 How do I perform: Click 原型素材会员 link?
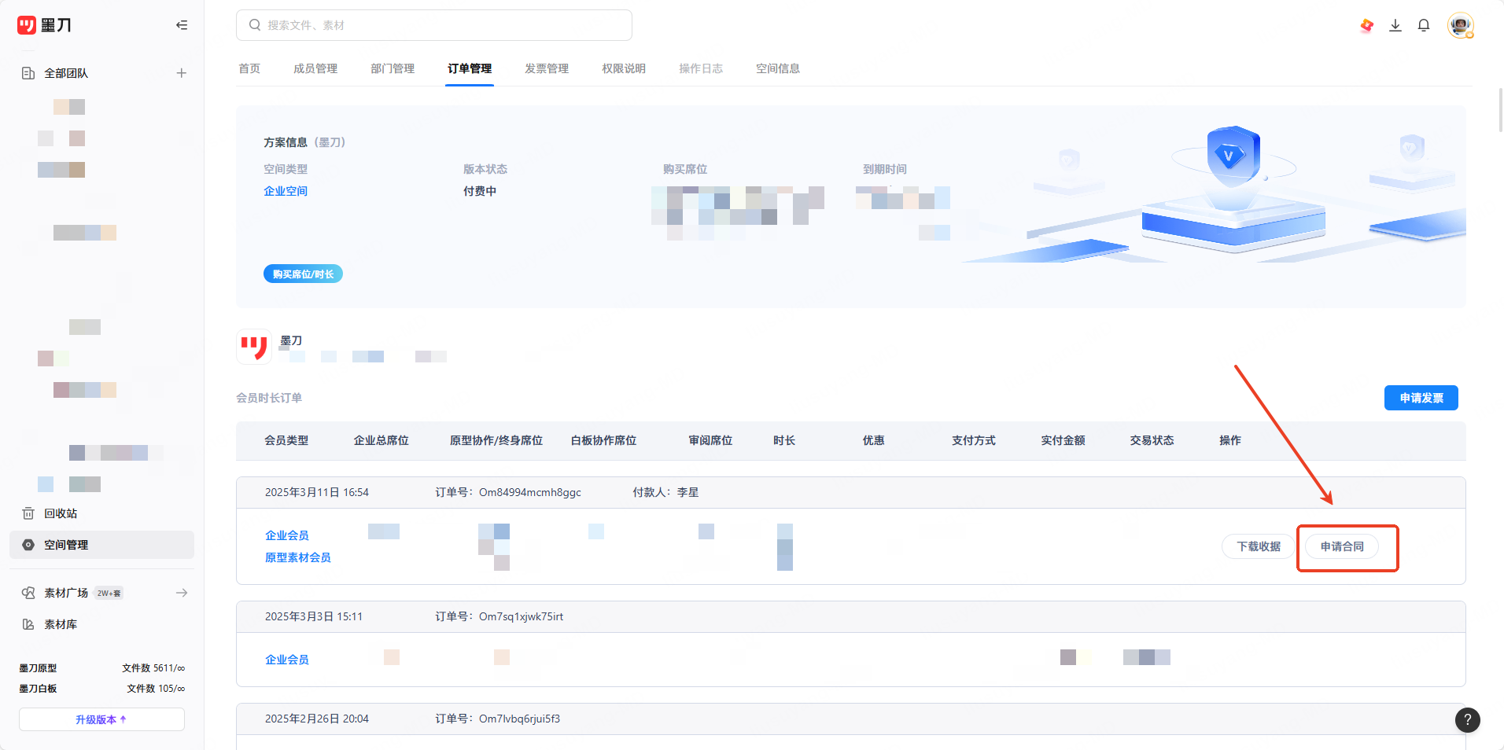[298, 557]
